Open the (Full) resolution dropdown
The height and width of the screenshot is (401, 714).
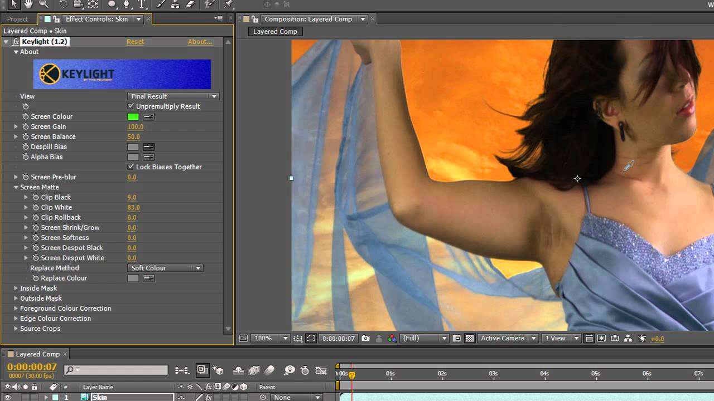pos(424,338)
